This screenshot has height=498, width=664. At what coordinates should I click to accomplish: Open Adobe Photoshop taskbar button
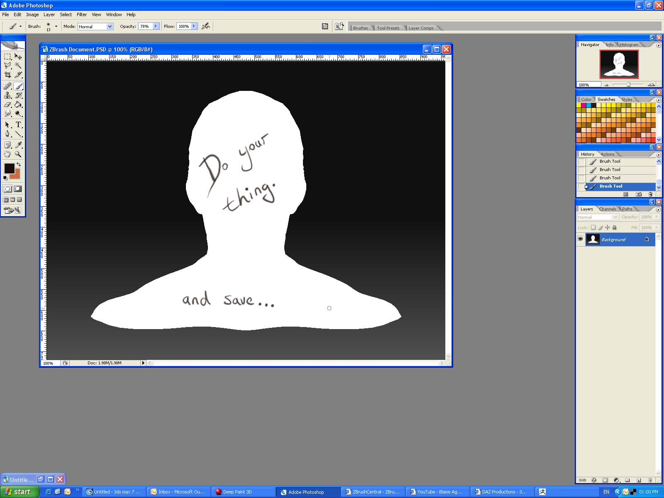pyautogui.click(x=306, y=492)
